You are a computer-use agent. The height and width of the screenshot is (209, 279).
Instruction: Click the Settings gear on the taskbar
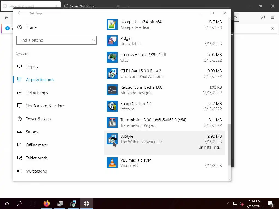click(x=86, y=204)
